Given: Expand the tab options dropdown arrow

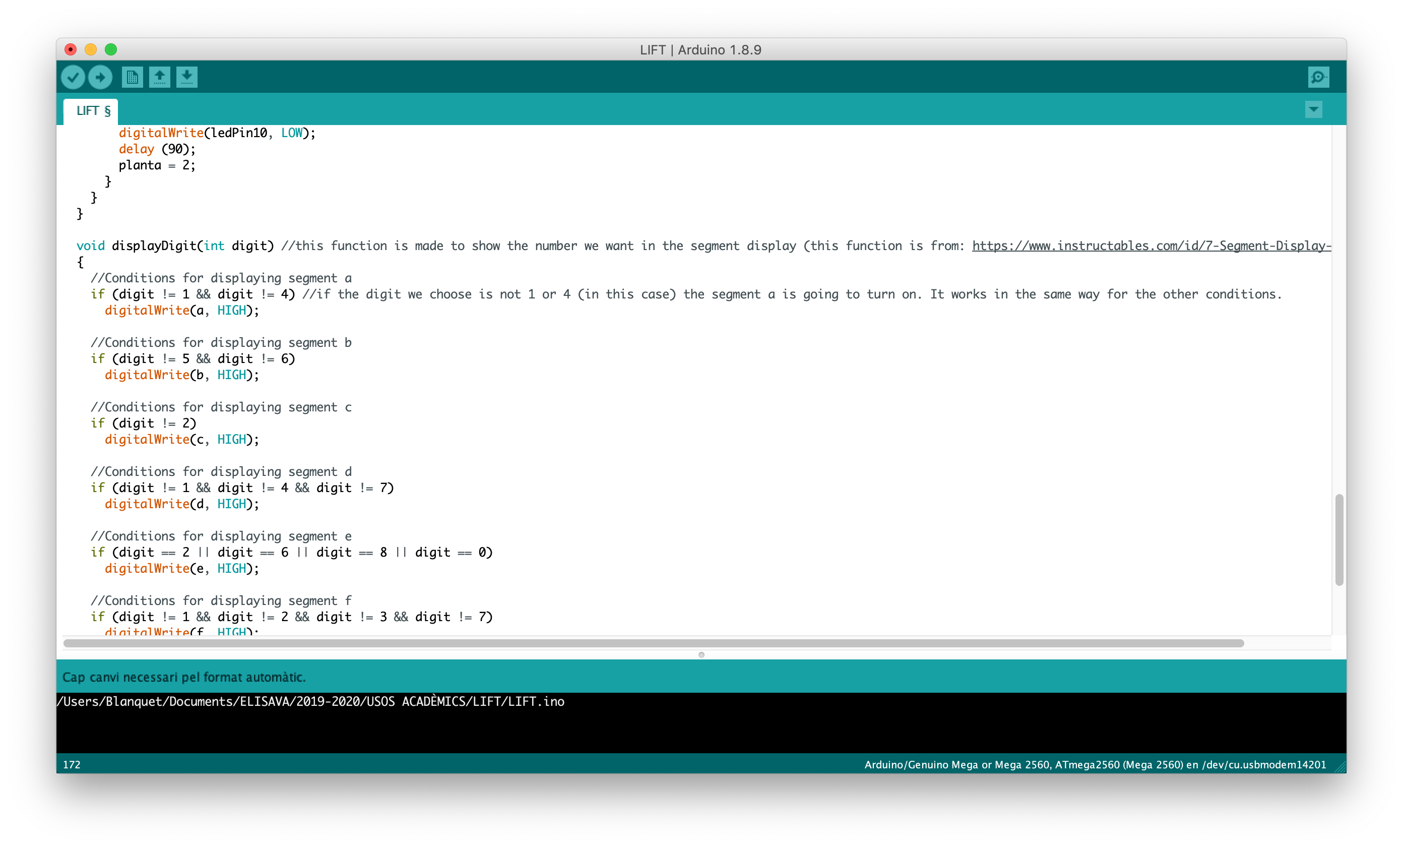Looking at the screenshot, I should [1314, 109].
